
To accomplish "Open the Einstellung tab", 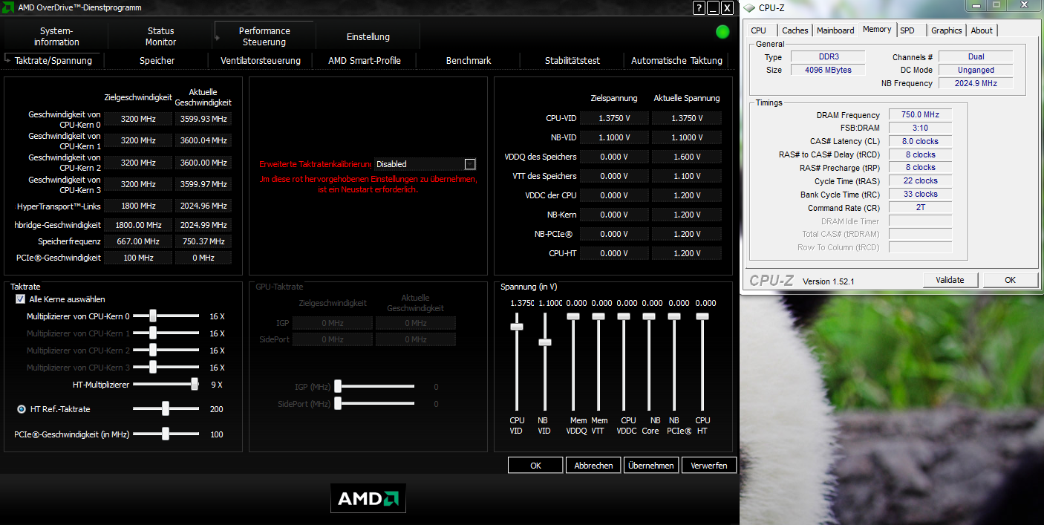I will [368, 36].
